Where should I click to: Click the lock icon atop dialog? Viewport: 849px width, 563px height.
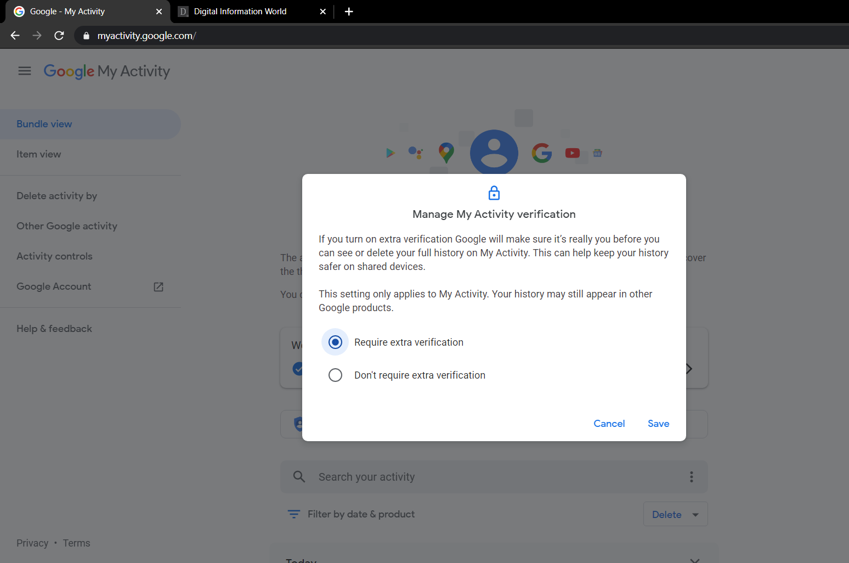[x=494, y=193]
